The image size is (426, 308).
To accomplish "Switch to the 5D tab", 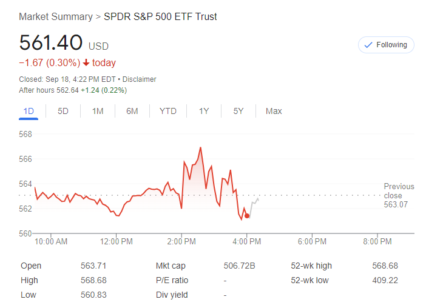I will coord(63,111).
